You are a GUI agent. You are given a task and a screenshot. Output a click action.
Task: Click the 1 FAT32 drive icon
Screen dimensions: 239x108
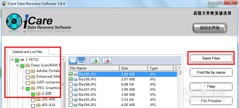coord(22,60)
